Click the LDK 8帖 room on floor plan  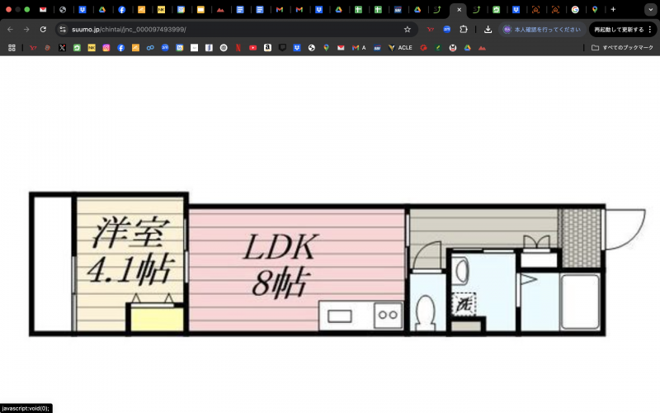280,264
